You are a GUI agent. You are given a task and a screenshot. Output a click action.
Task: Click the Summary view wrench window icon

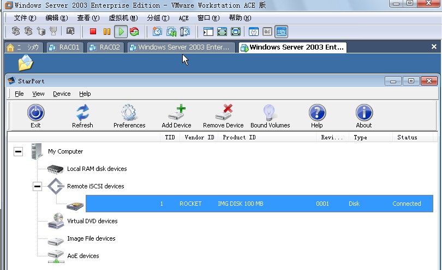(254, 32)
